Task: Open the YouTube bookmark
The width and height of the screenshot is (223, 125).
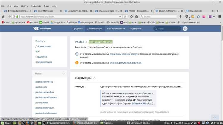Action: pyautogui.click(x=32, y=23)
